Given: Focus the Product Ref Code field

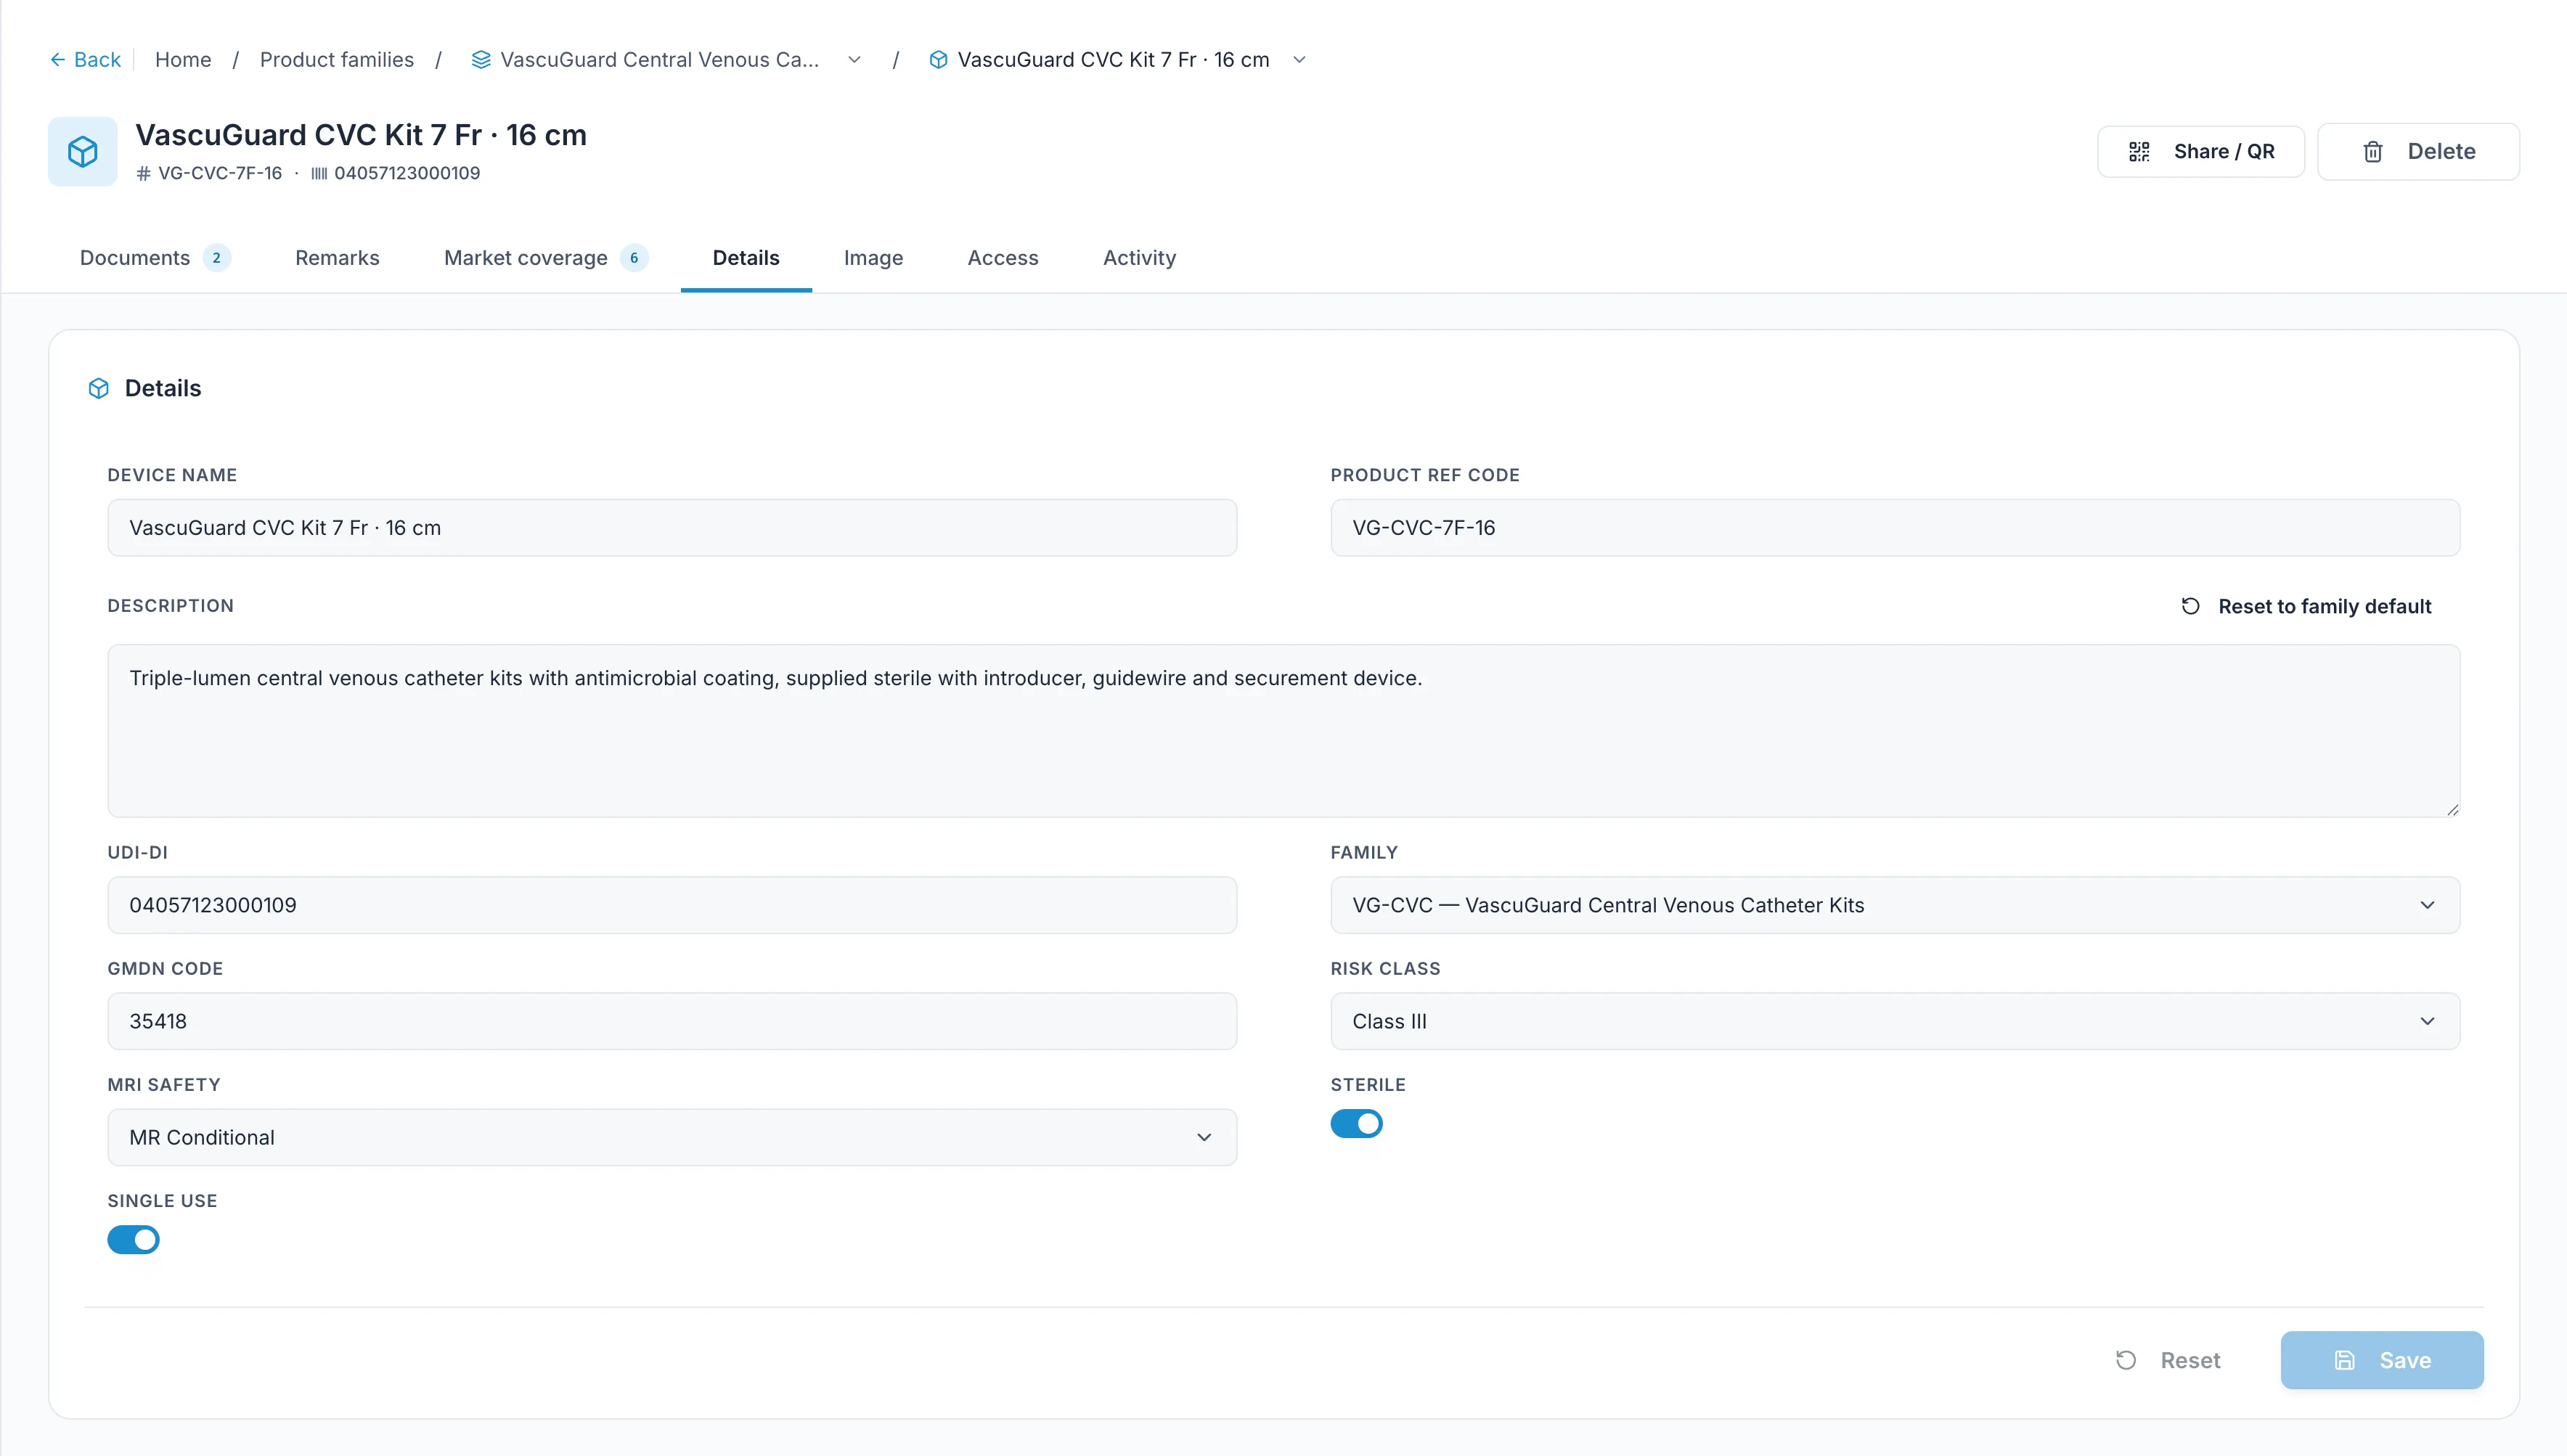Looking at the screenshot, I should click(1895, 528).
